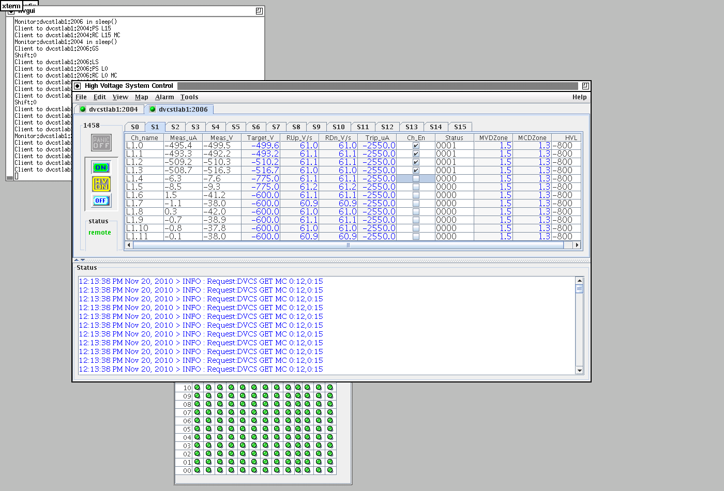724x491 pixels.
Task: Open the Alarm menu
Action: 164,97
